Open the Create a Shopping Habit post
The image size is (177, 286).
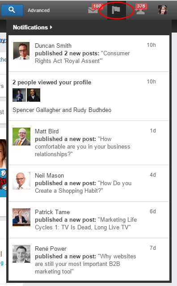[x=83, y=187]
